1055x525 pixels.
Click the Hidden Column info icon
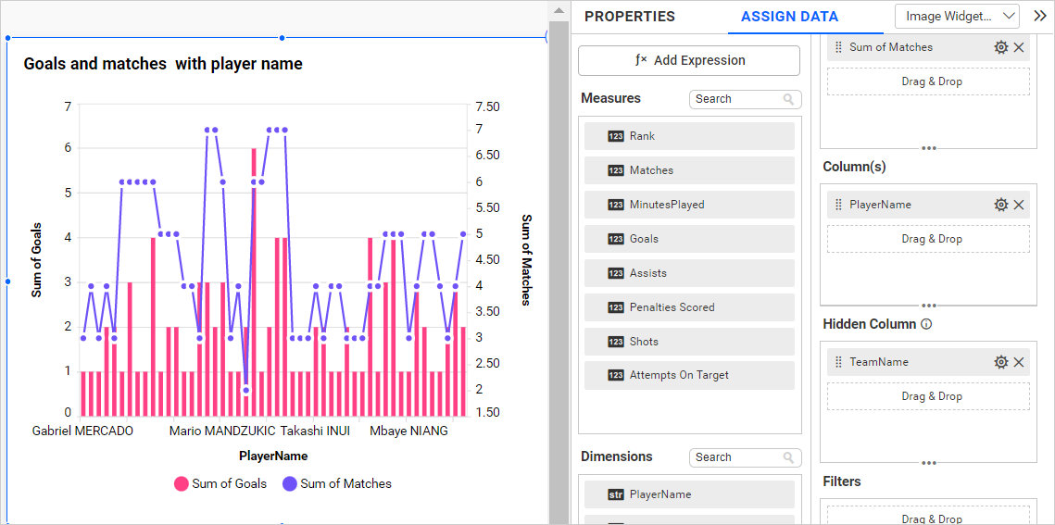926,324
